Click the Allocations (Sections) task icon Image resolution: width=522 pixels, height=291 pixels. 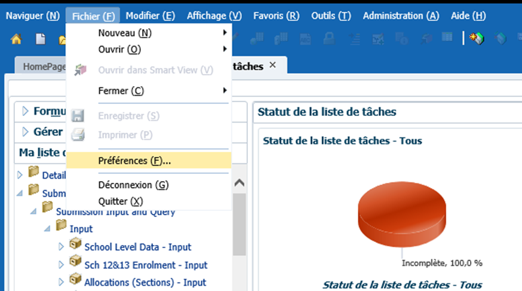pyautogui.click(x=75, y=281)
